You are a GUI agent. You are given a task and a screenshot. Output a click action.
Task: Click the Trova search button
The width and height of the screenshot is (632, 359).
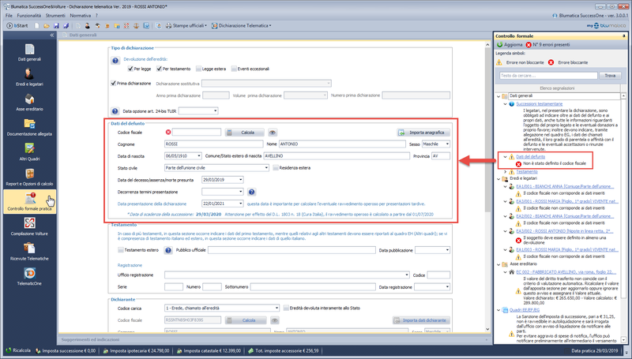(610, 76)
